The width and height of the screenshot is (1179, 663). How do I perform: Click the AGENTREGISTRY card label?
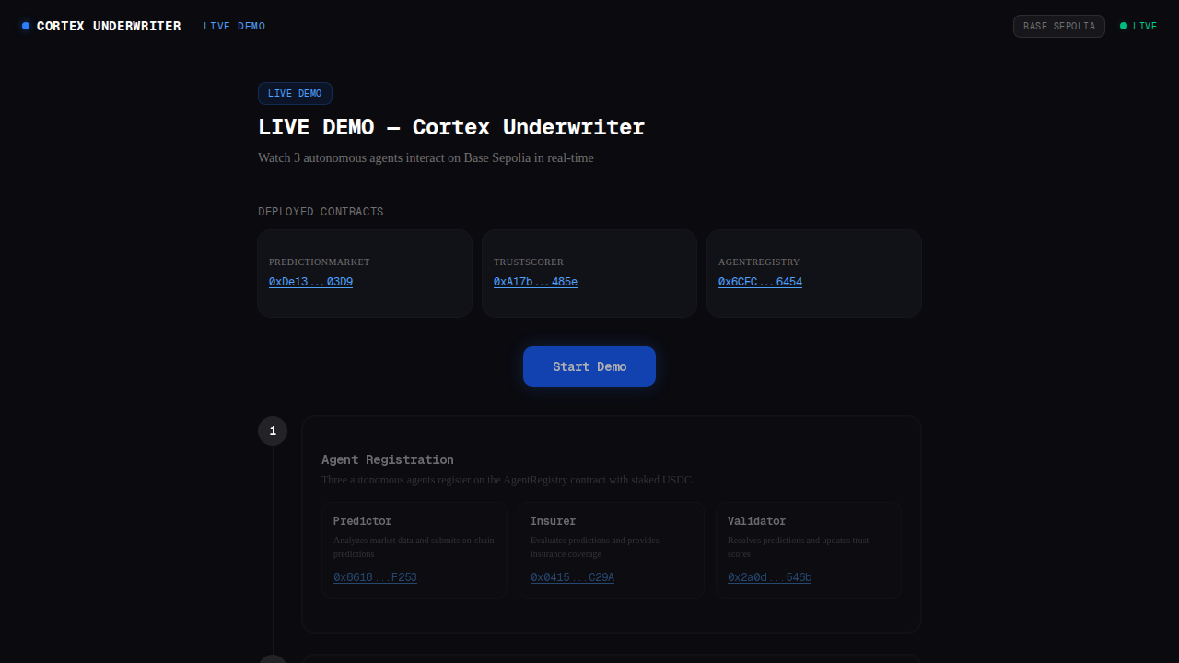coord(759,262)
